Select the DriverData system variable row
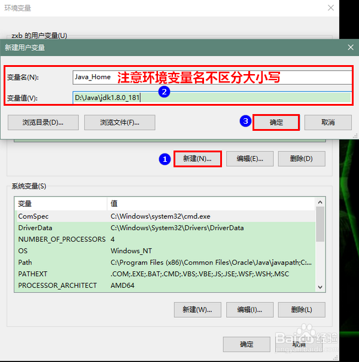This screenshot has width=359, height=362. pos(165,228)
